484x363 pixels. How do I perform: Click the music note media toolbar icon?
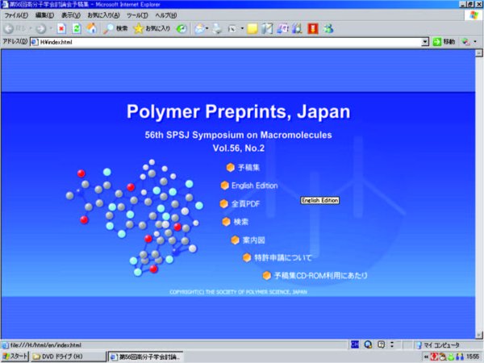282,29
